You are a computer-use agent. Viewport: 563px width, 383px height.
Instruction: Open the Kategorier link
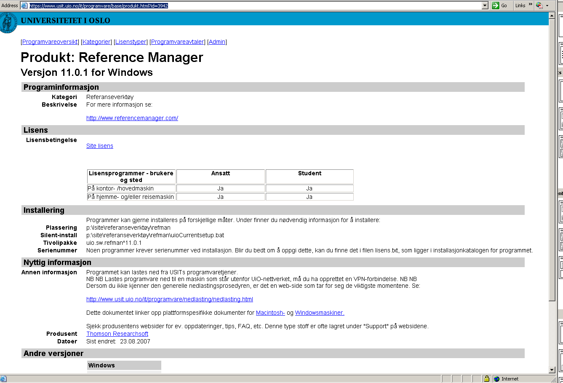[96, 42]
